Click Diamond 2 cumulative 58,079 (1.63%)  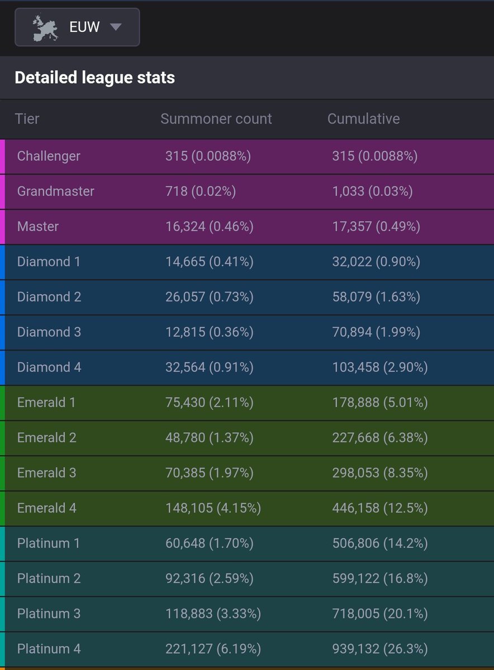(x=376, y=297)
